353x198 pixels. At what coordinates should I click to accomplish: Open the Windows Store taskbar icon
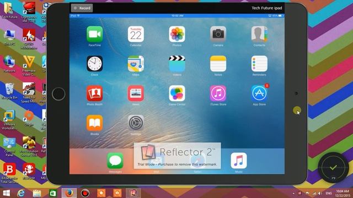pos(53,193)
